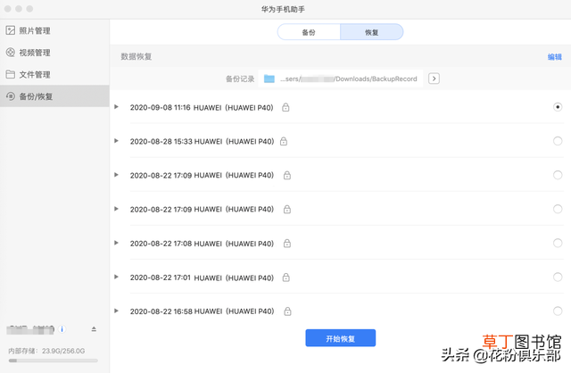
Task: Click the internal storage usage bar
Action: point(54,361)
